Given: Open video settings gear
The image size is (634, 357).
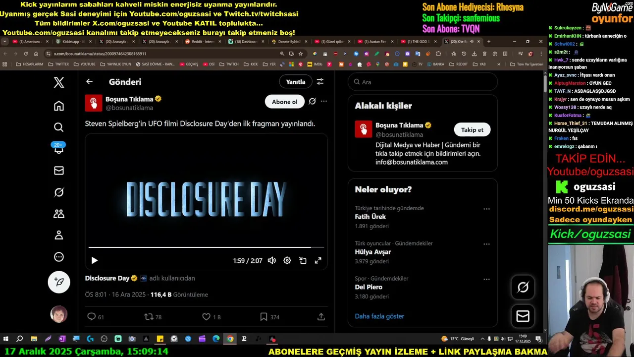Looking at the screenshot, I should 287,260.
